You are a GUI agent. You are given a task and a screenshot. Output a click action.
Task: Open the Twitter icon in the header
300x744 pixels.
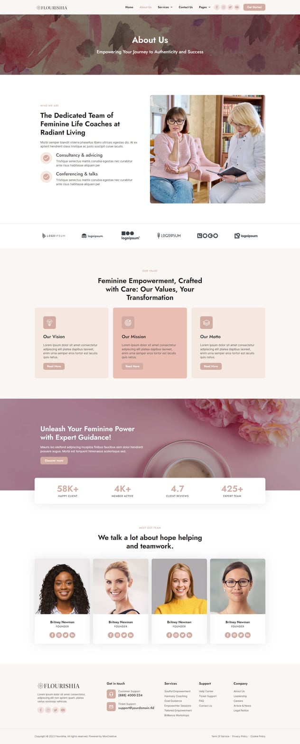pyautogui.click(x=230, y=7)
